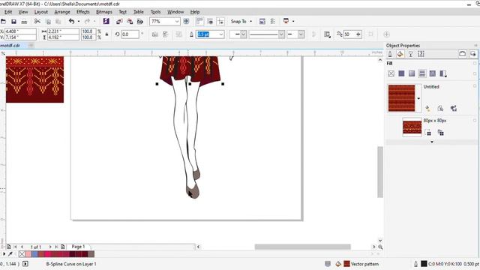Click the small pattern tile thumbnail
This screenshot has height=270, width=480.
click(x=412, y=127)
